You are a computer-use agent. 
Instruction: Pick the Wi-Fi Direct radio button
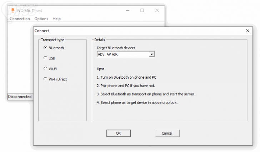(x=45, y=79)
